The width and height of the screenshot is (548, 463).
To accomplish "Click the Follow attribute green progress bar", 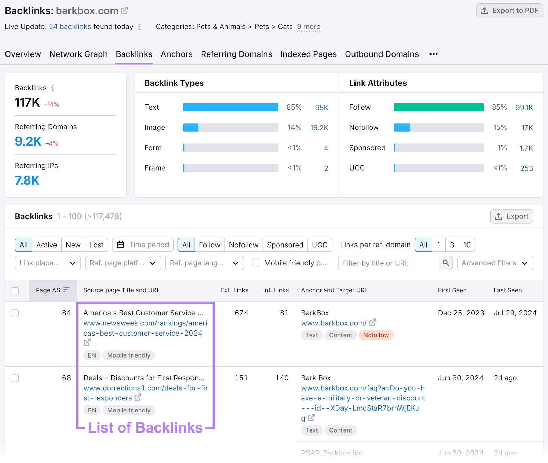I will [438, 107].
